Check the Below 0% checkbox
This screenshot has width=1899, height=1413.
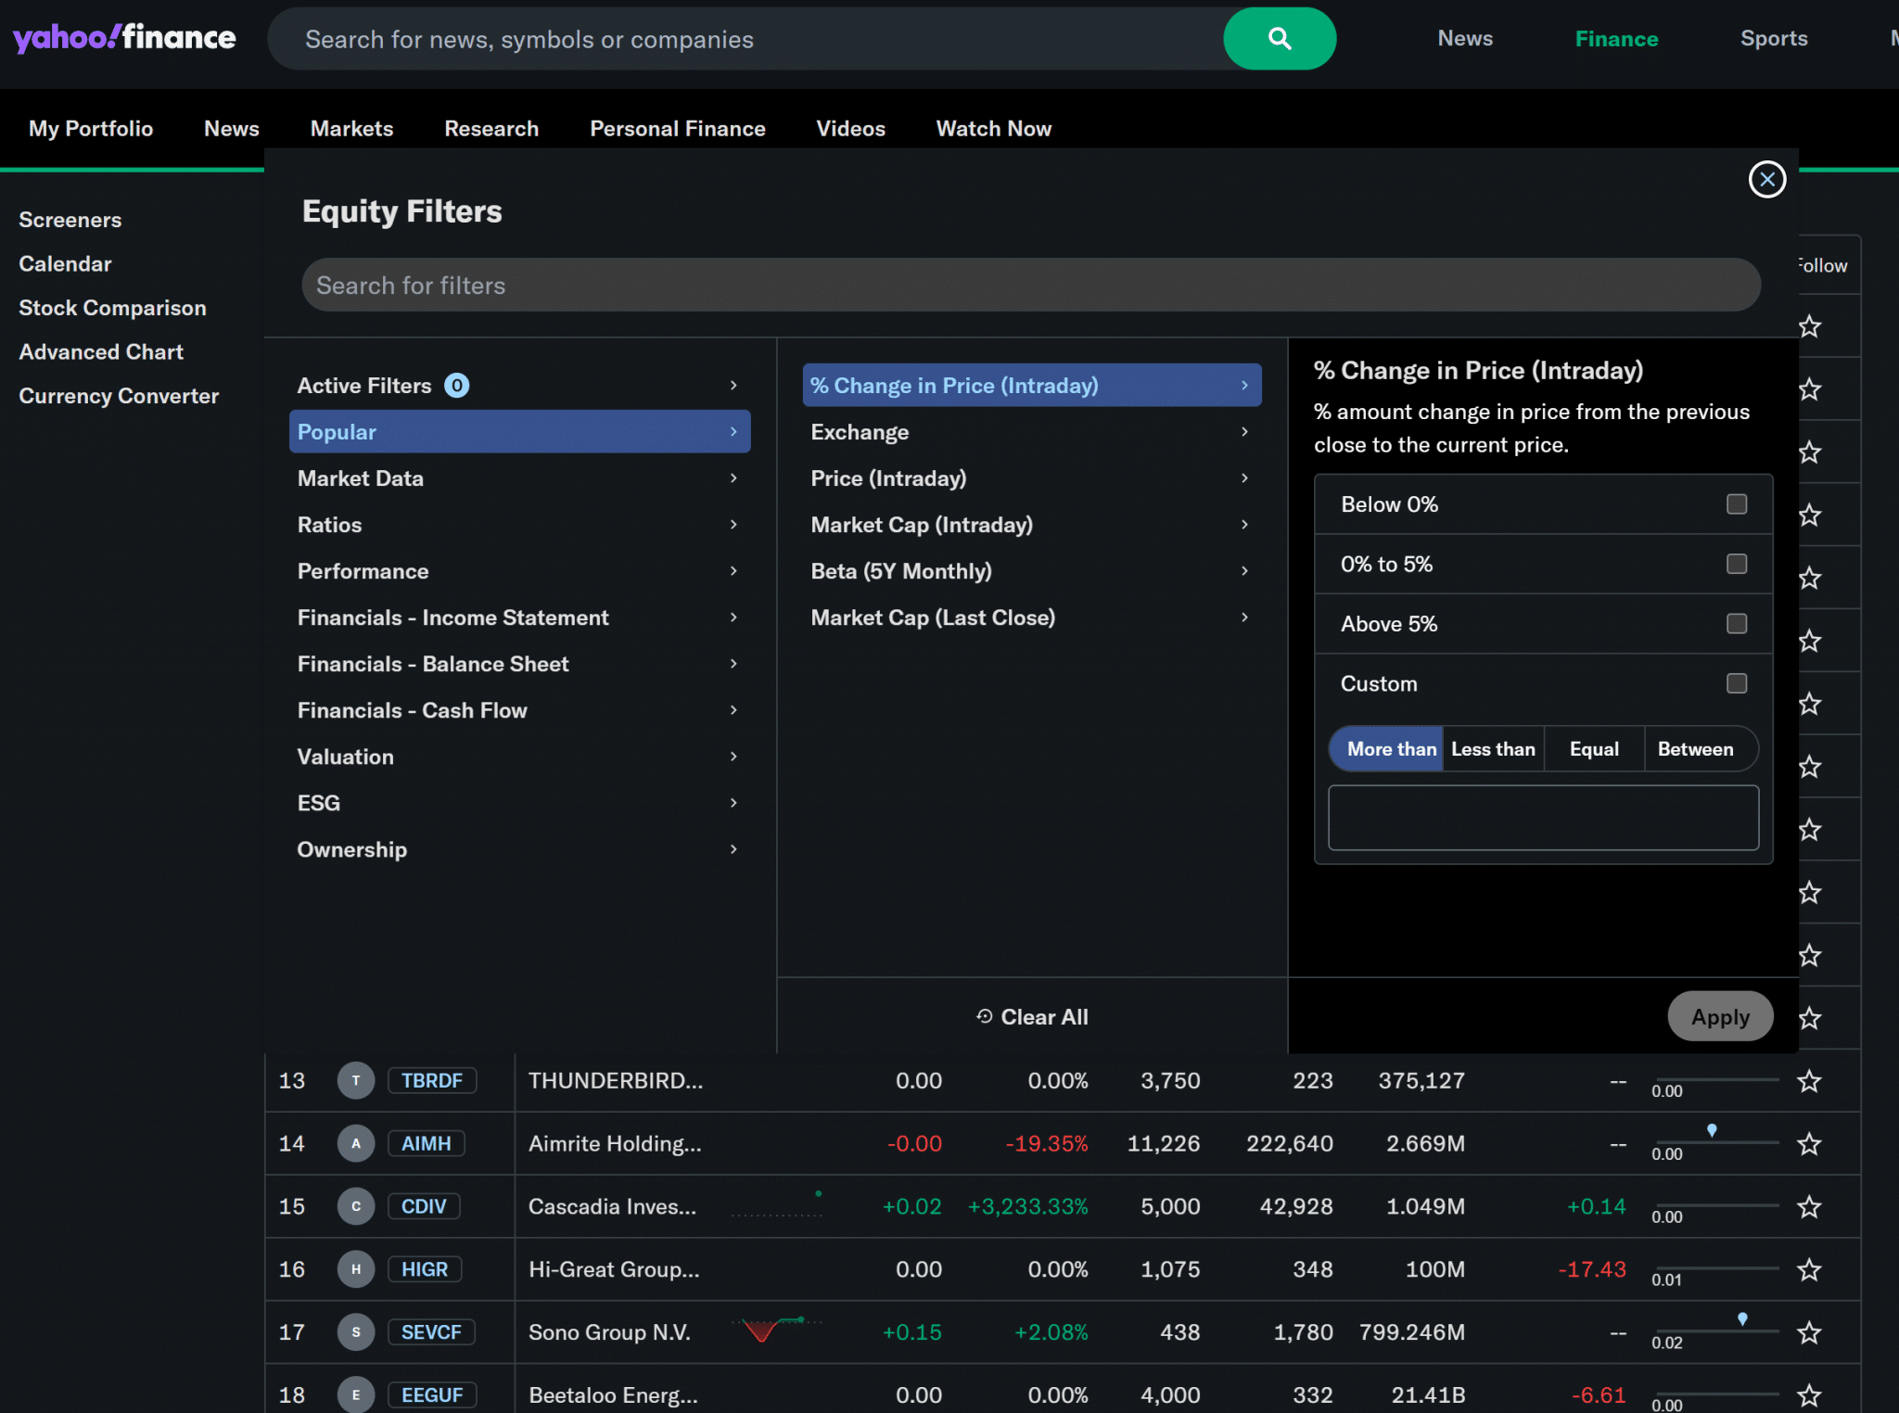[1736, 504]
